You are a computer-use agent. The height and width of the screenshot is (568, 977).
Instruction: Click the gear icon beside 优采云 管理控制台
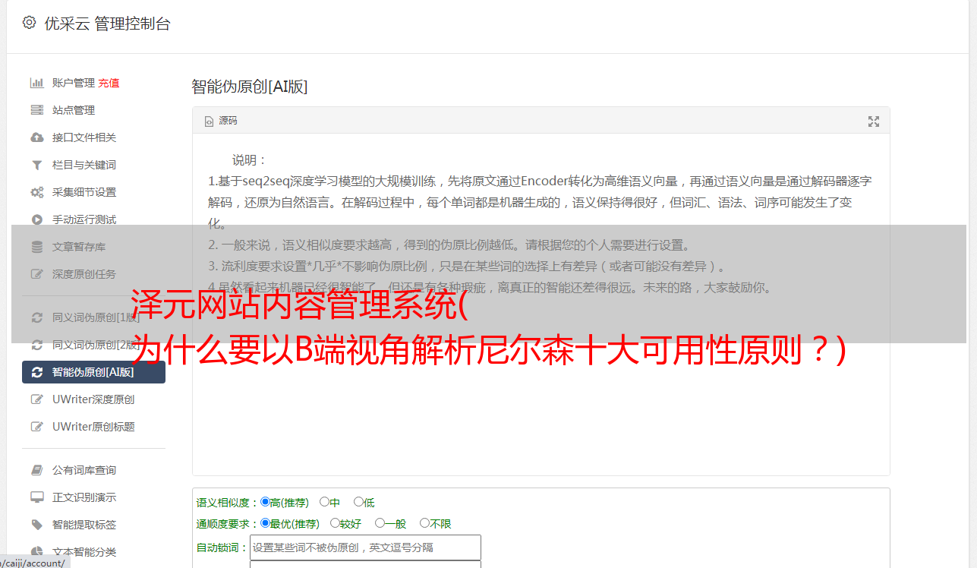click(x=29, y=23)
